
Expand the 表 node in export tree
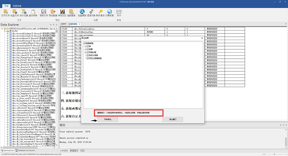pyautogui.click(x=85, y=46)
